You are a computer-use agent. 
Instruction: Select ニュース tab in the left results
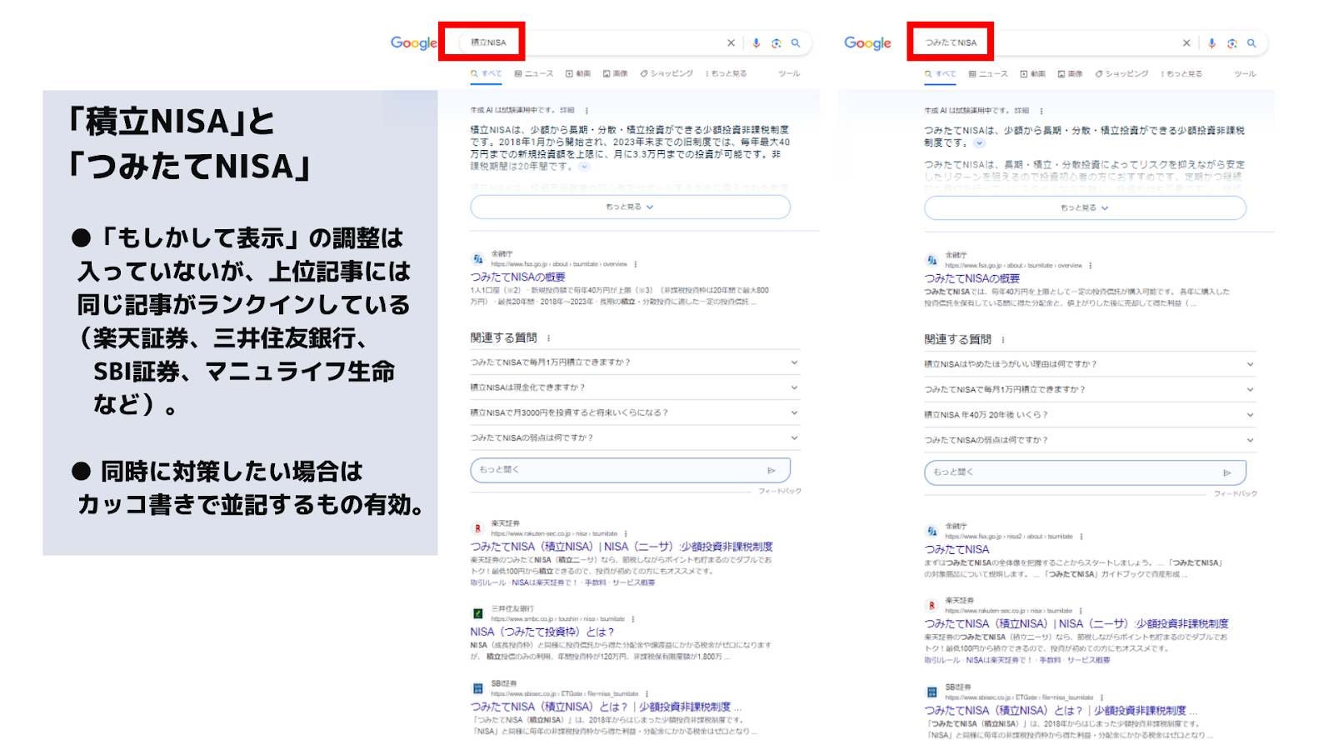pos(534,73)
